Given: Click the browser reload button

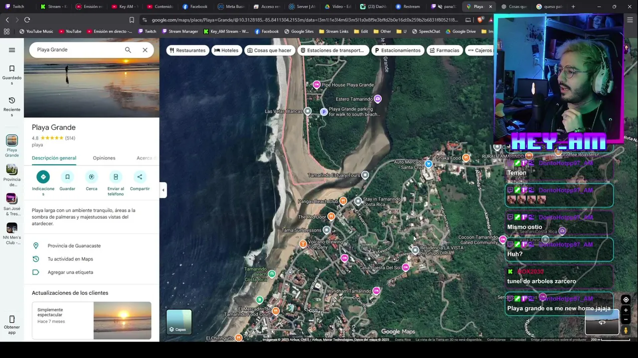Looking at the screenshot, I should click(27, 20).
